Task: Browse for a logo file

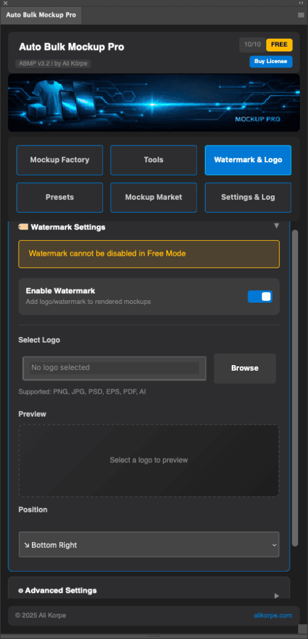Action: click(245, 368)
